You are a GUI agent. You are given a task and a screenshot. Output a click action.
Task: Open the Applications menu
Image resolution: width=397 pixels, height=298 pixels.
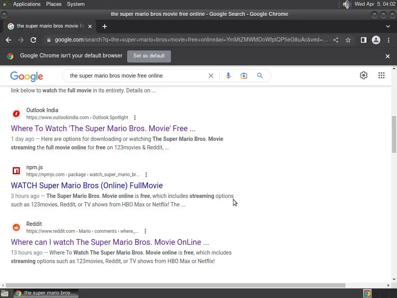click(27, 4)
